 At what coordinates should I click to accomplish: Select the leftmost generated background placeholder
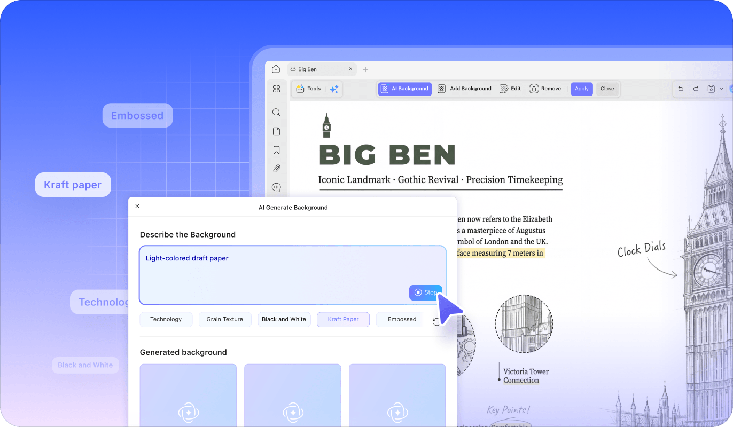[x=188, y=396]
